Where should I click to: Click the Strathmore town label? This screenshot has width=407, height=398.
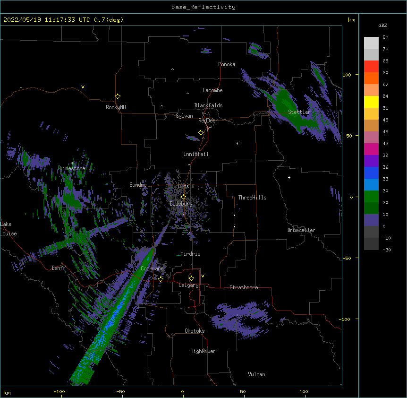[x=244, y=287]
